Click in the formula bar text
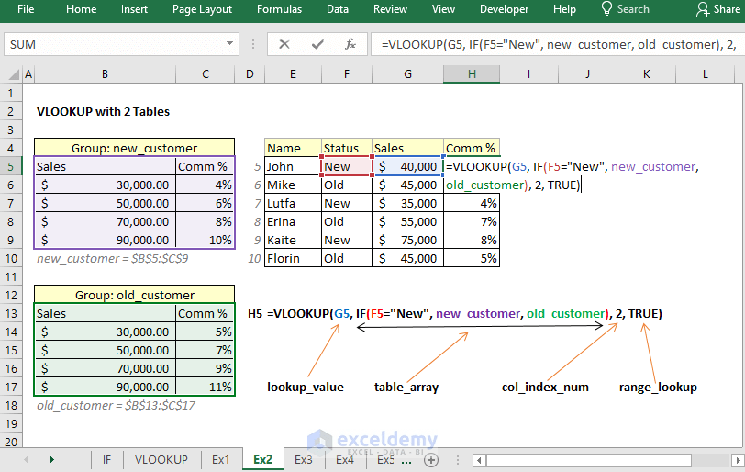Image resolution: width=745 pixels, height=472 pixels. 556,45
